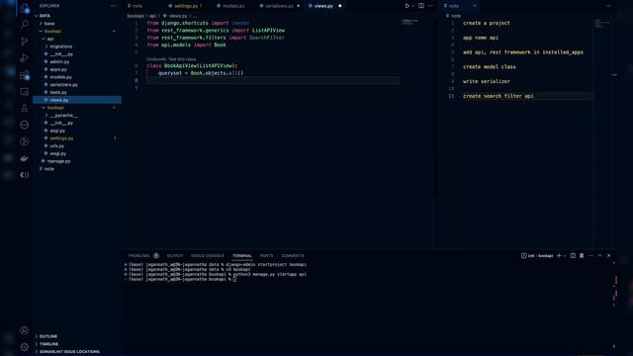Switch to the settings.py editor tab
This screenshot has width=633, height=356.
(x=186, y=6)
